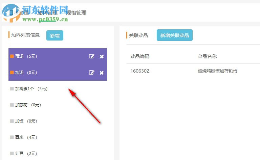Click the 关联菜品 heading
Image resolution: width=260 pixels, height=160 pixels.
click(138, 35)
